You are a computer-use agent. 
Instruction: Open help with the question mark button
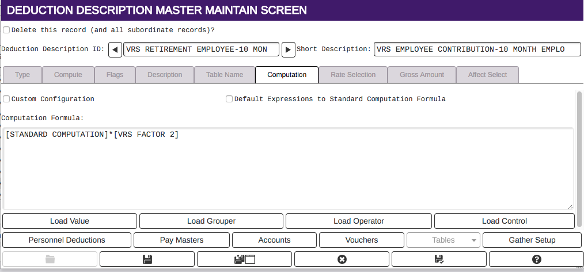click(536, 259)
